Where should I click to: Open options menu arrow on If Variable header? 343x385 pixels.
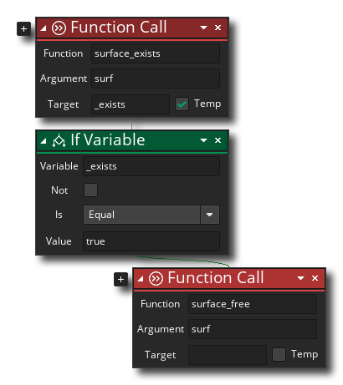click(203, 140)
